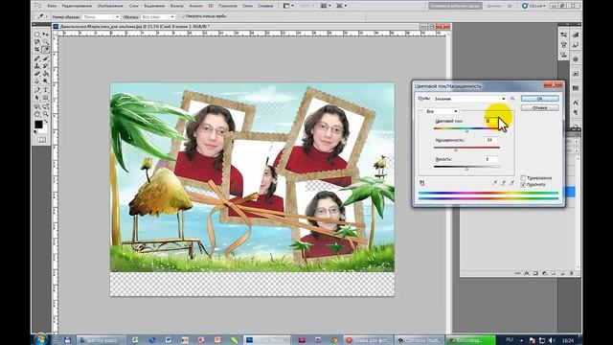
Task: Select the Основная рабочая среда workspace button
Action: [x=455, y=6]
